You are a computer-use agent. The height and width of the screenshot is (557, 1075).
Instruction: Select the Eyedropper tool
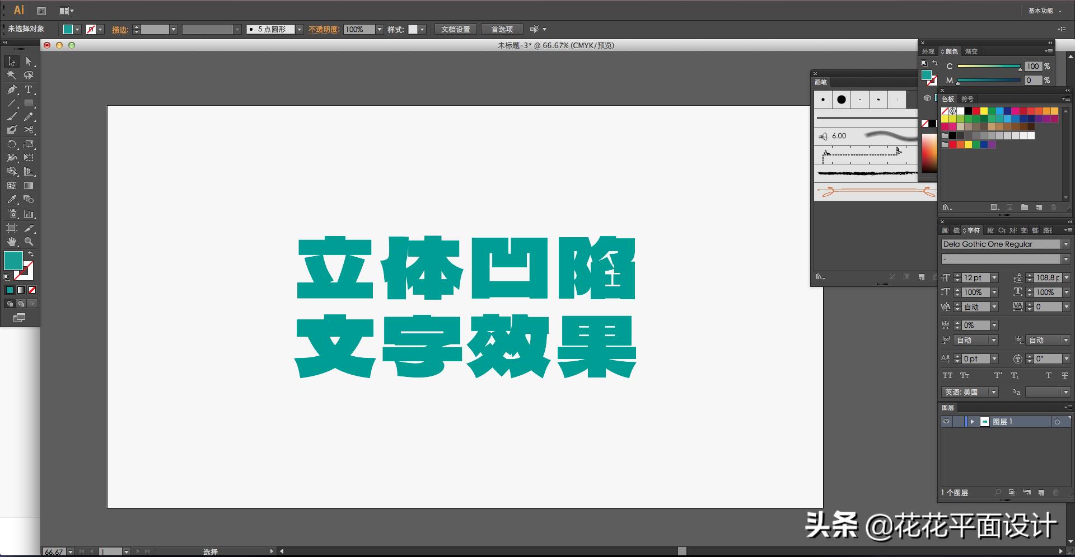tap(12, 199)
